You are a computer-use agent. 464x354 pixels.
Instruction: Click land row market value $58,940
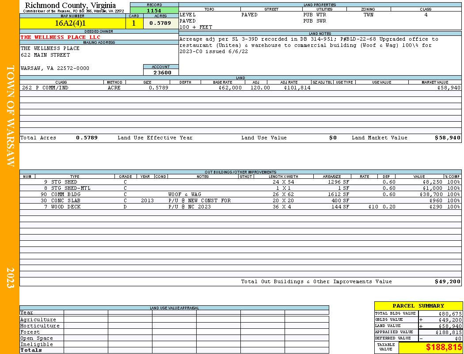449,88
